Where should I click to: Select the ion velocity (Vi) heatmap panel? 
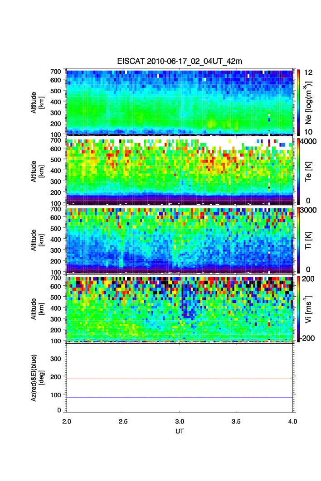point(180,308)
